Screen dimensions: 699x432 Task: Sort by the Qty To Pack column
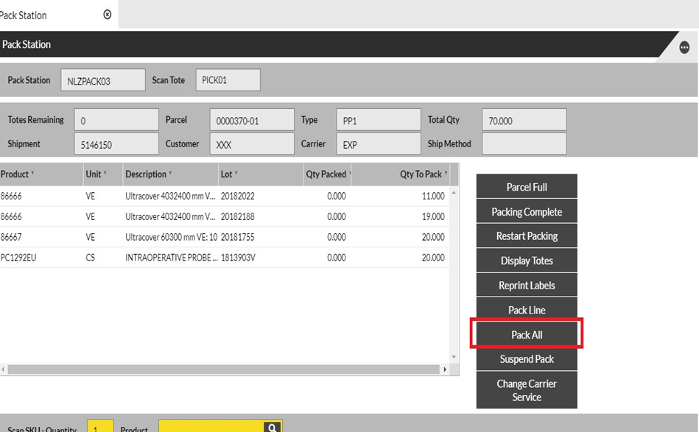point(420,174)
